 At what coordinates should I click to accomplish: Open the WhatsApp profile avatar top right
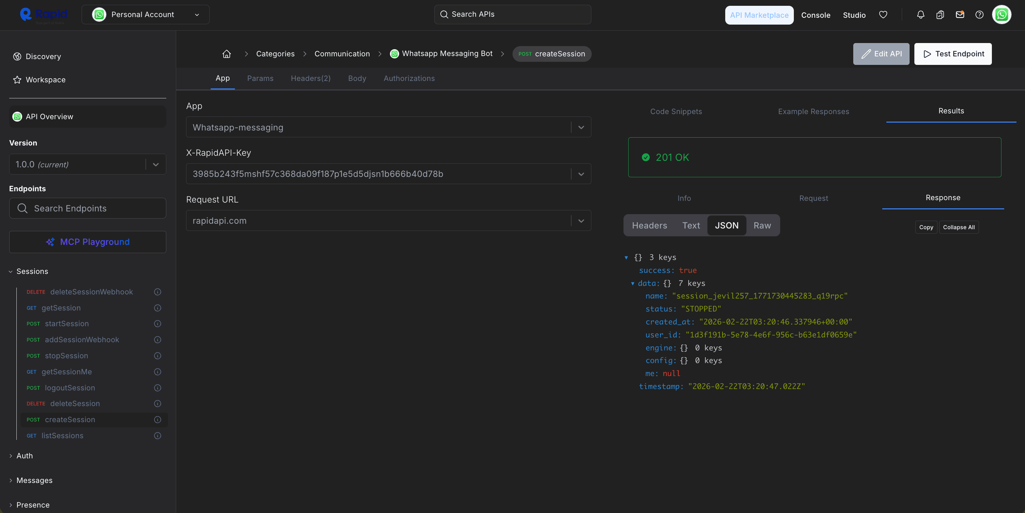point(1002,15)
